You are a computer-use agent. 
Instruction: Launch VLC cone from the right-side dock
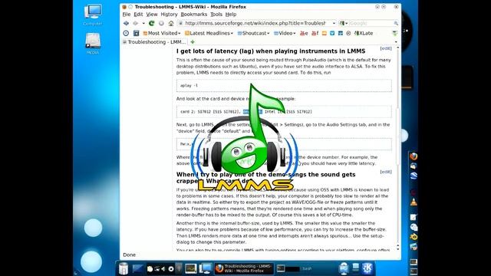click(x=414, y=202)
